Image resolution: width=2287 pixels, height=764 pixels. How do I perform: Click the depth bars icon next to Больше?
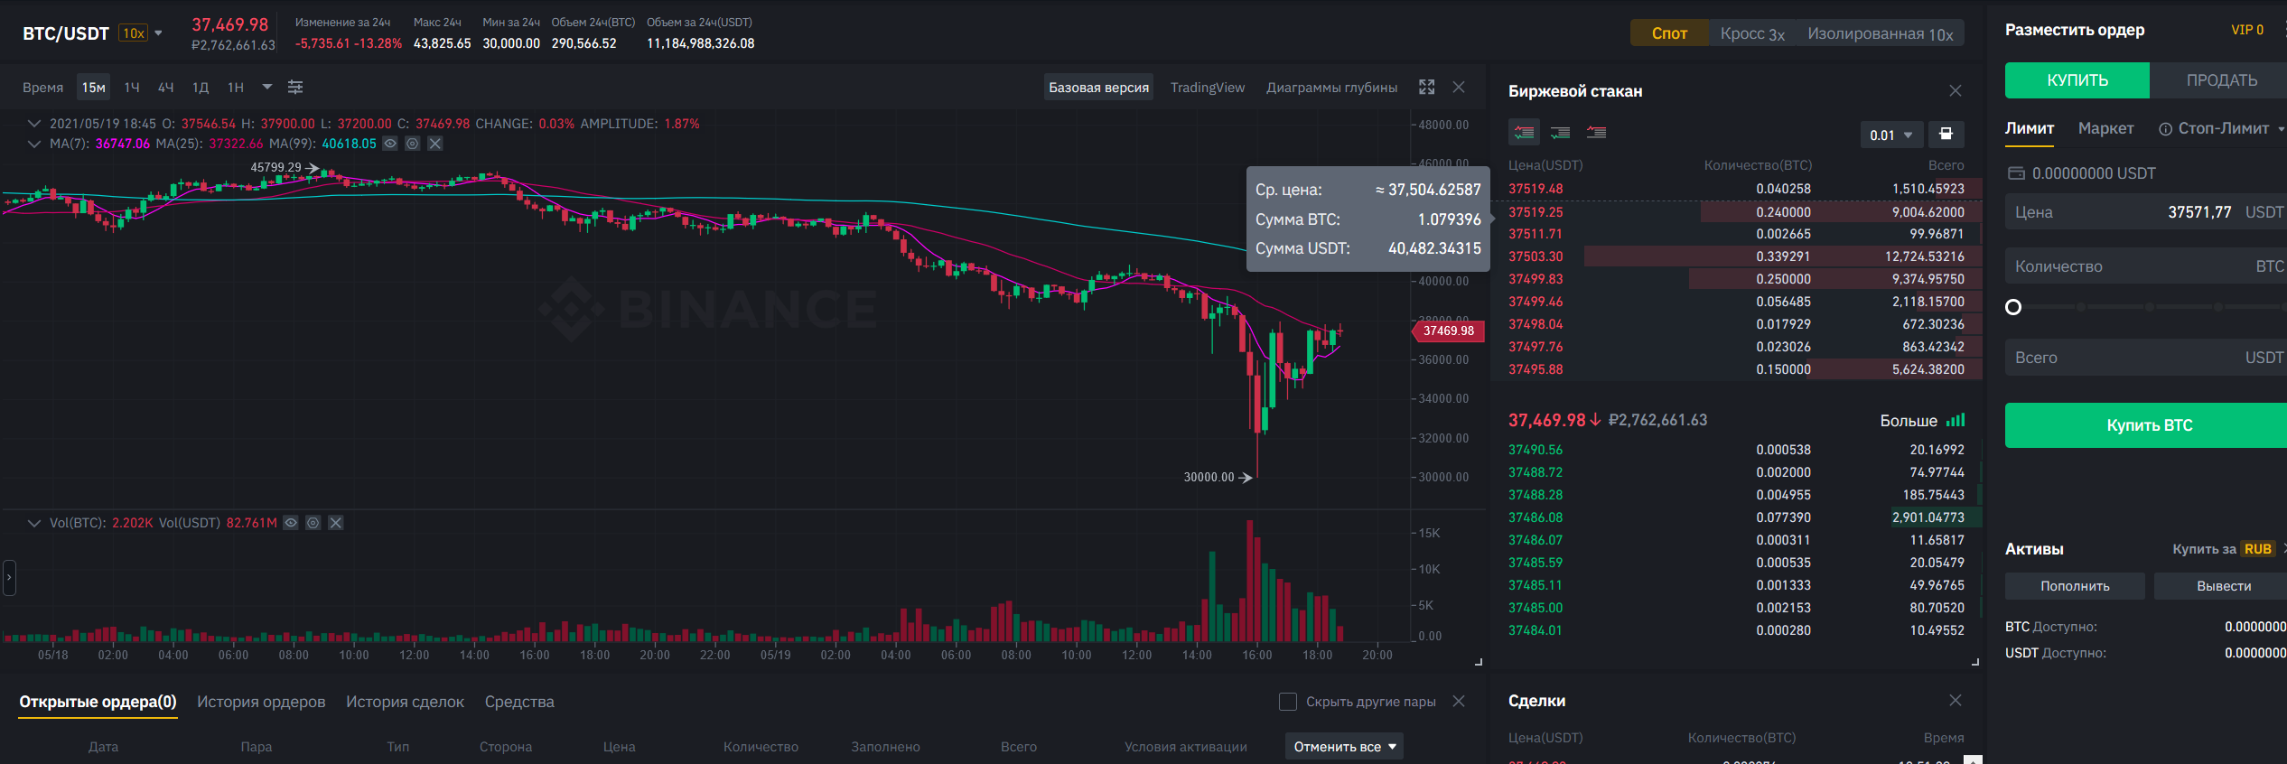[1956, 420]
